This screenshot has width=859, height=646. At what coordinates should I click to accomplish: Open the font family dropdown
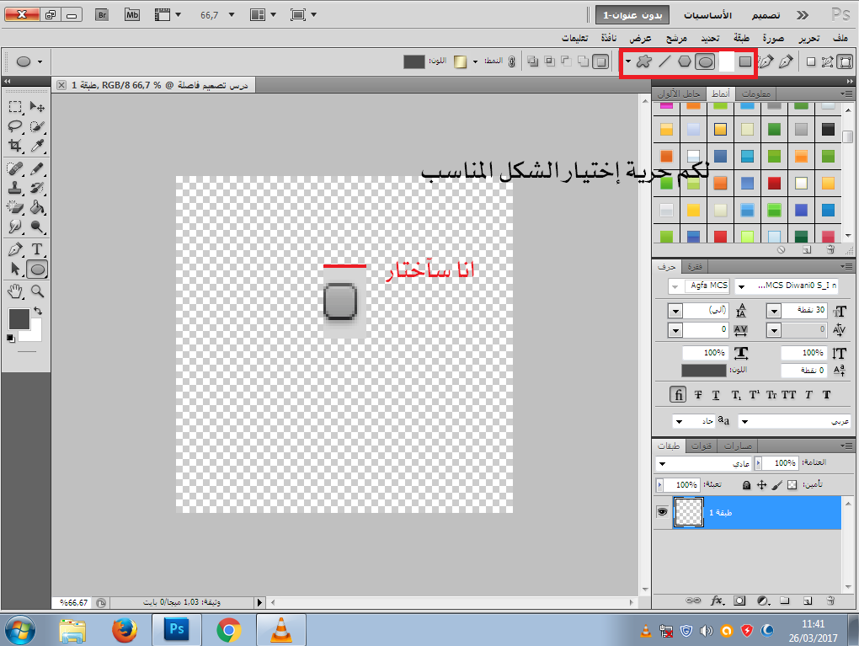[741, 286]
